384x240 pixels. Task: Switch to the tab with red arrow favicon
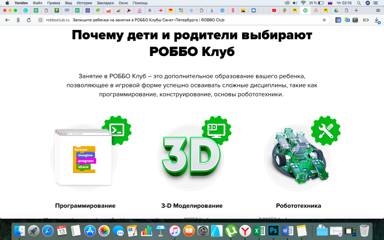161,10
